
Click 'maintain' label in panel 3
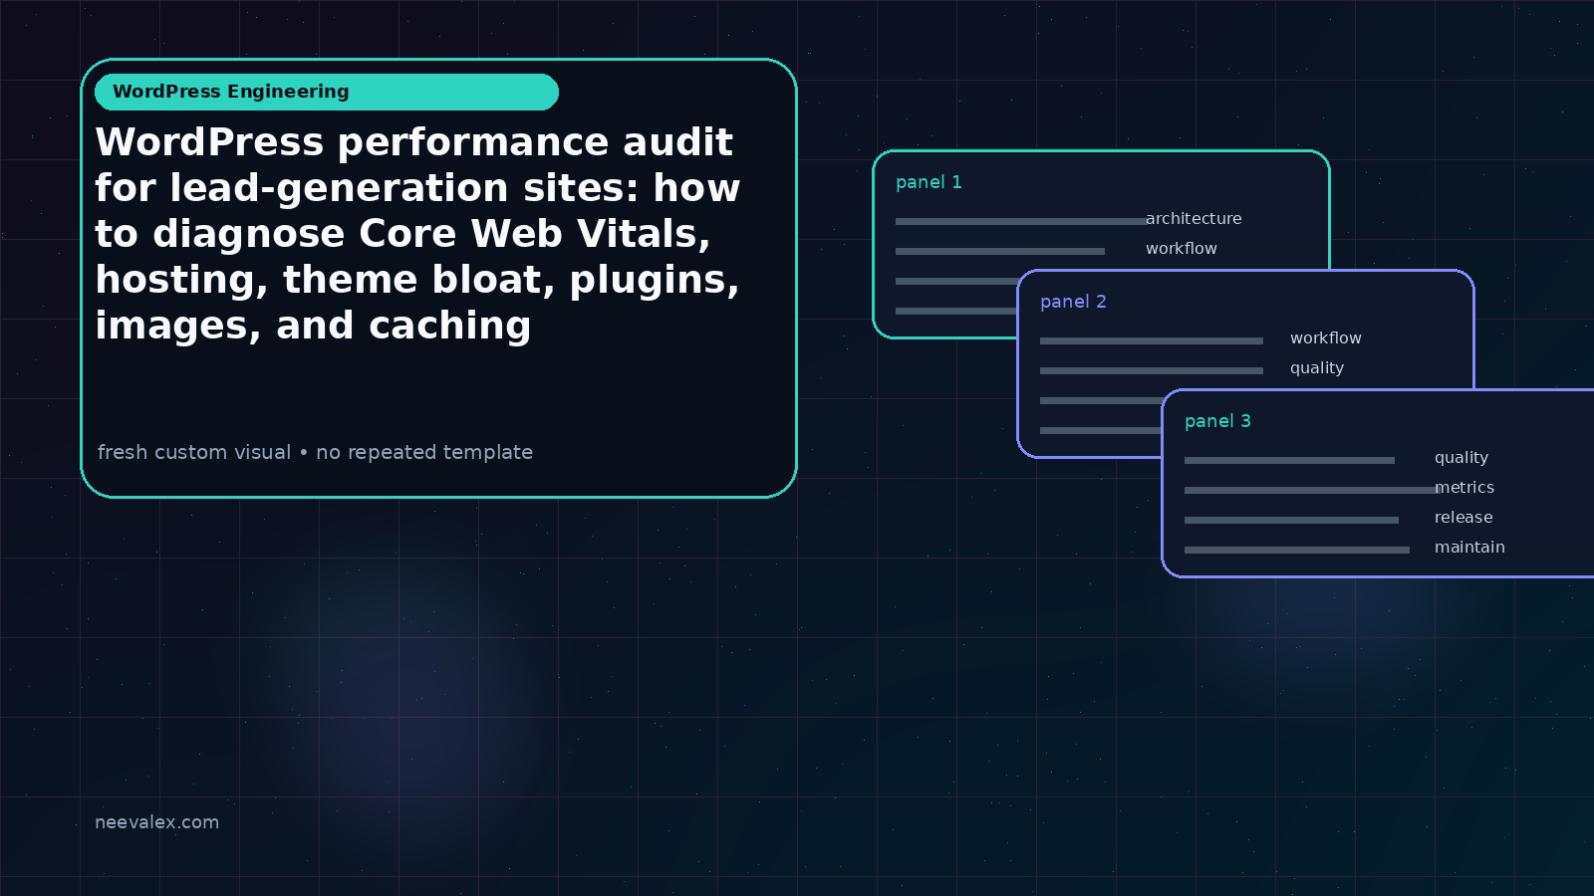coord(1469,547)
